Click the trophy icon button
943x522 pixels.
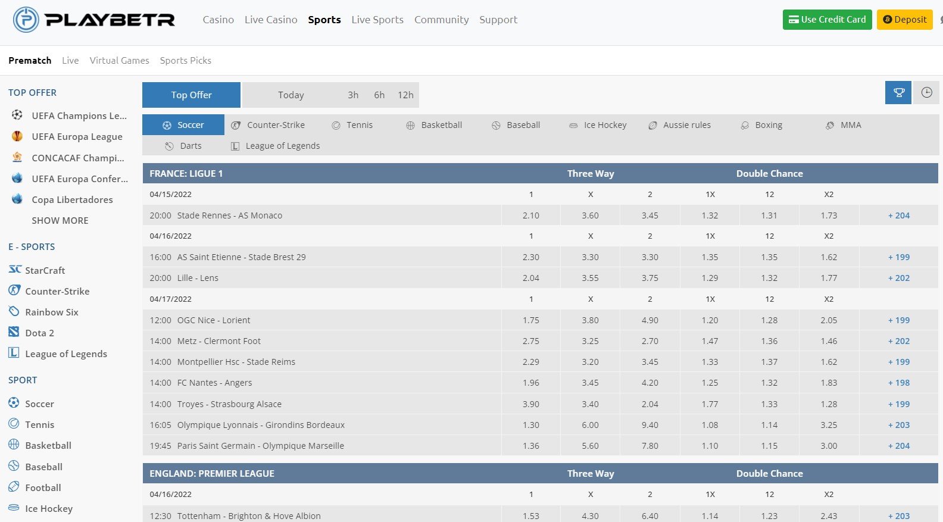(x=898, y=93)
